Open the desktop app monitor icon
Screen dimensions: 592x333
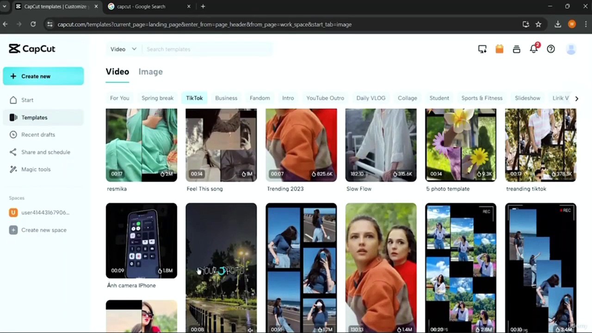pos(482,49)
